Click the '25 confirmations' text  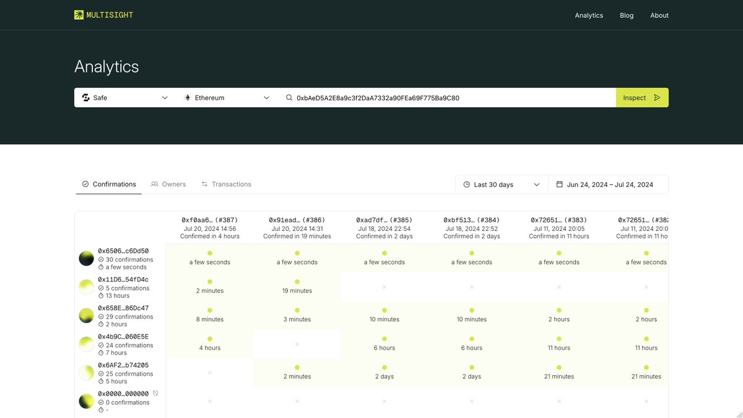pos(129,373)
